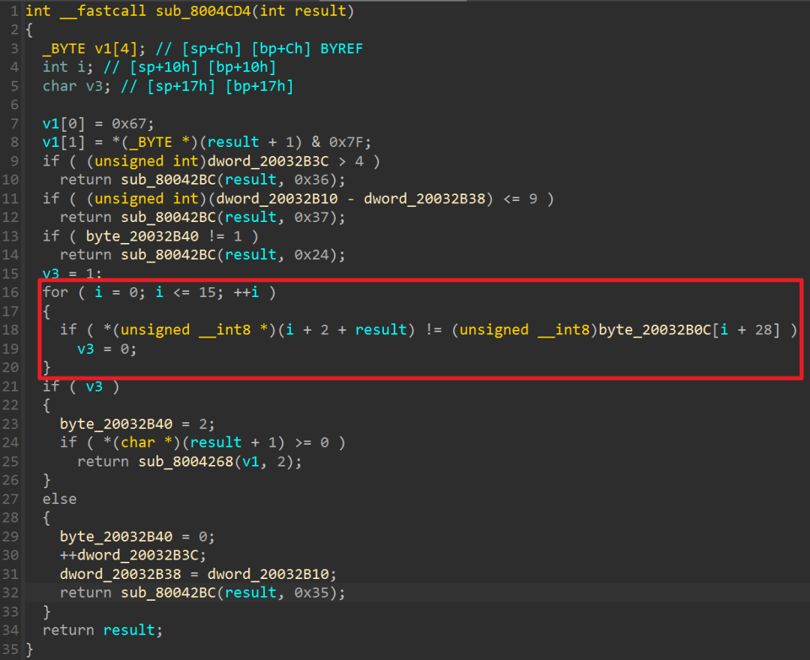This screenshot has width=810, height=660.
Task: Click 'byte_20032B40 = 2' assignment
Action: click(x=133, y=424)
